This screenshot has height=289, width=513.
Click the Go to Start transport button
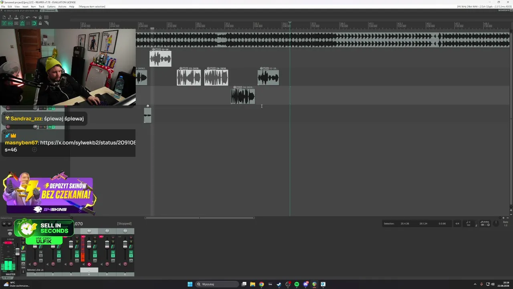[4, 224]
